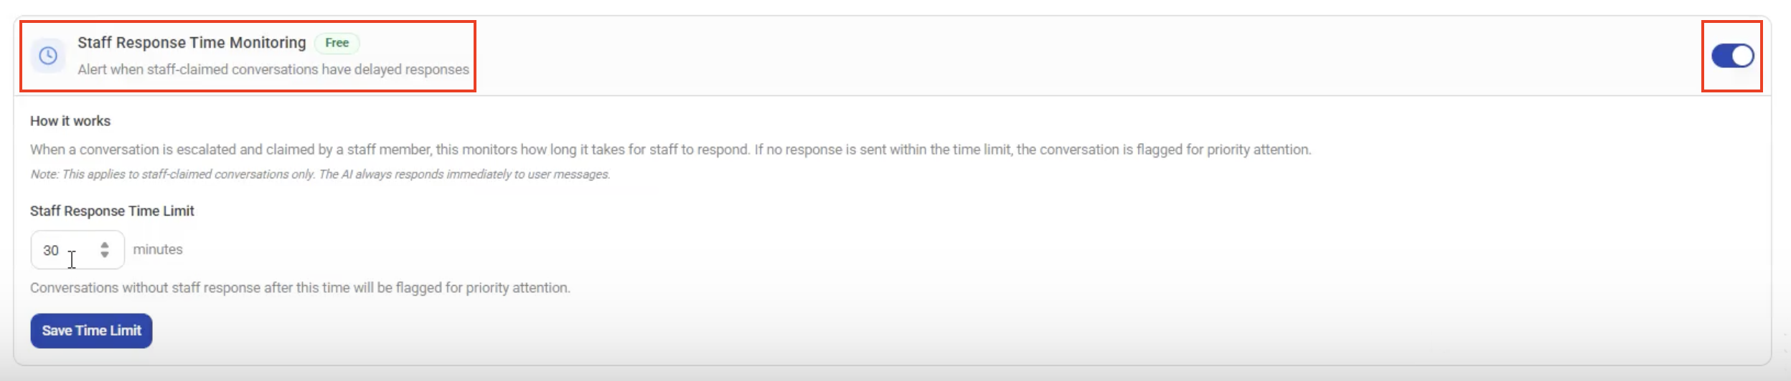Increase the time limit with the up arrow
The width and height of the screenshot is (1791, 381).
click(105, 245)
